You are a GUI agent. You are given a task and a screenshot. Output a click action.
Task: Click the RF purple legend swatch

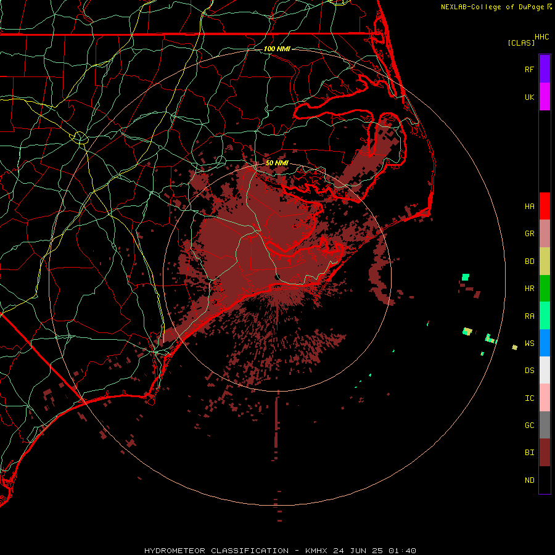[545, 68]
